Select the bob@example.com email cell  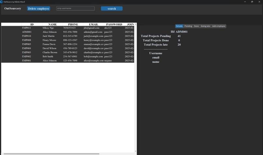point(93,57)
